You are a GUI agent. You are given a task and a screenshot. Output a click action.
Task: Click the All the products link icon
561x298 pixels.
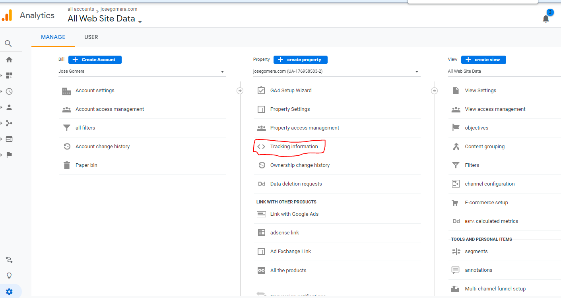261,271
